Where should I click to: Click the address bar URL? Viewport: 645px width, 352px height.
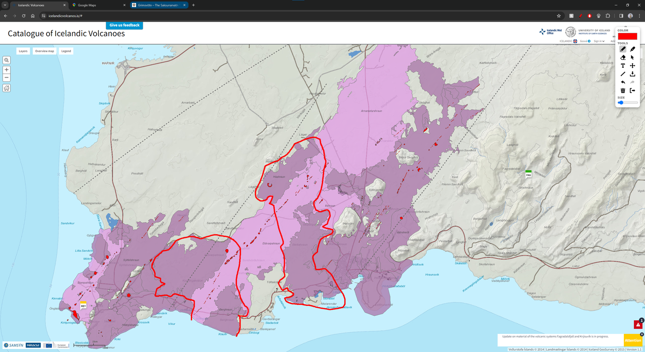coord(66,16)
